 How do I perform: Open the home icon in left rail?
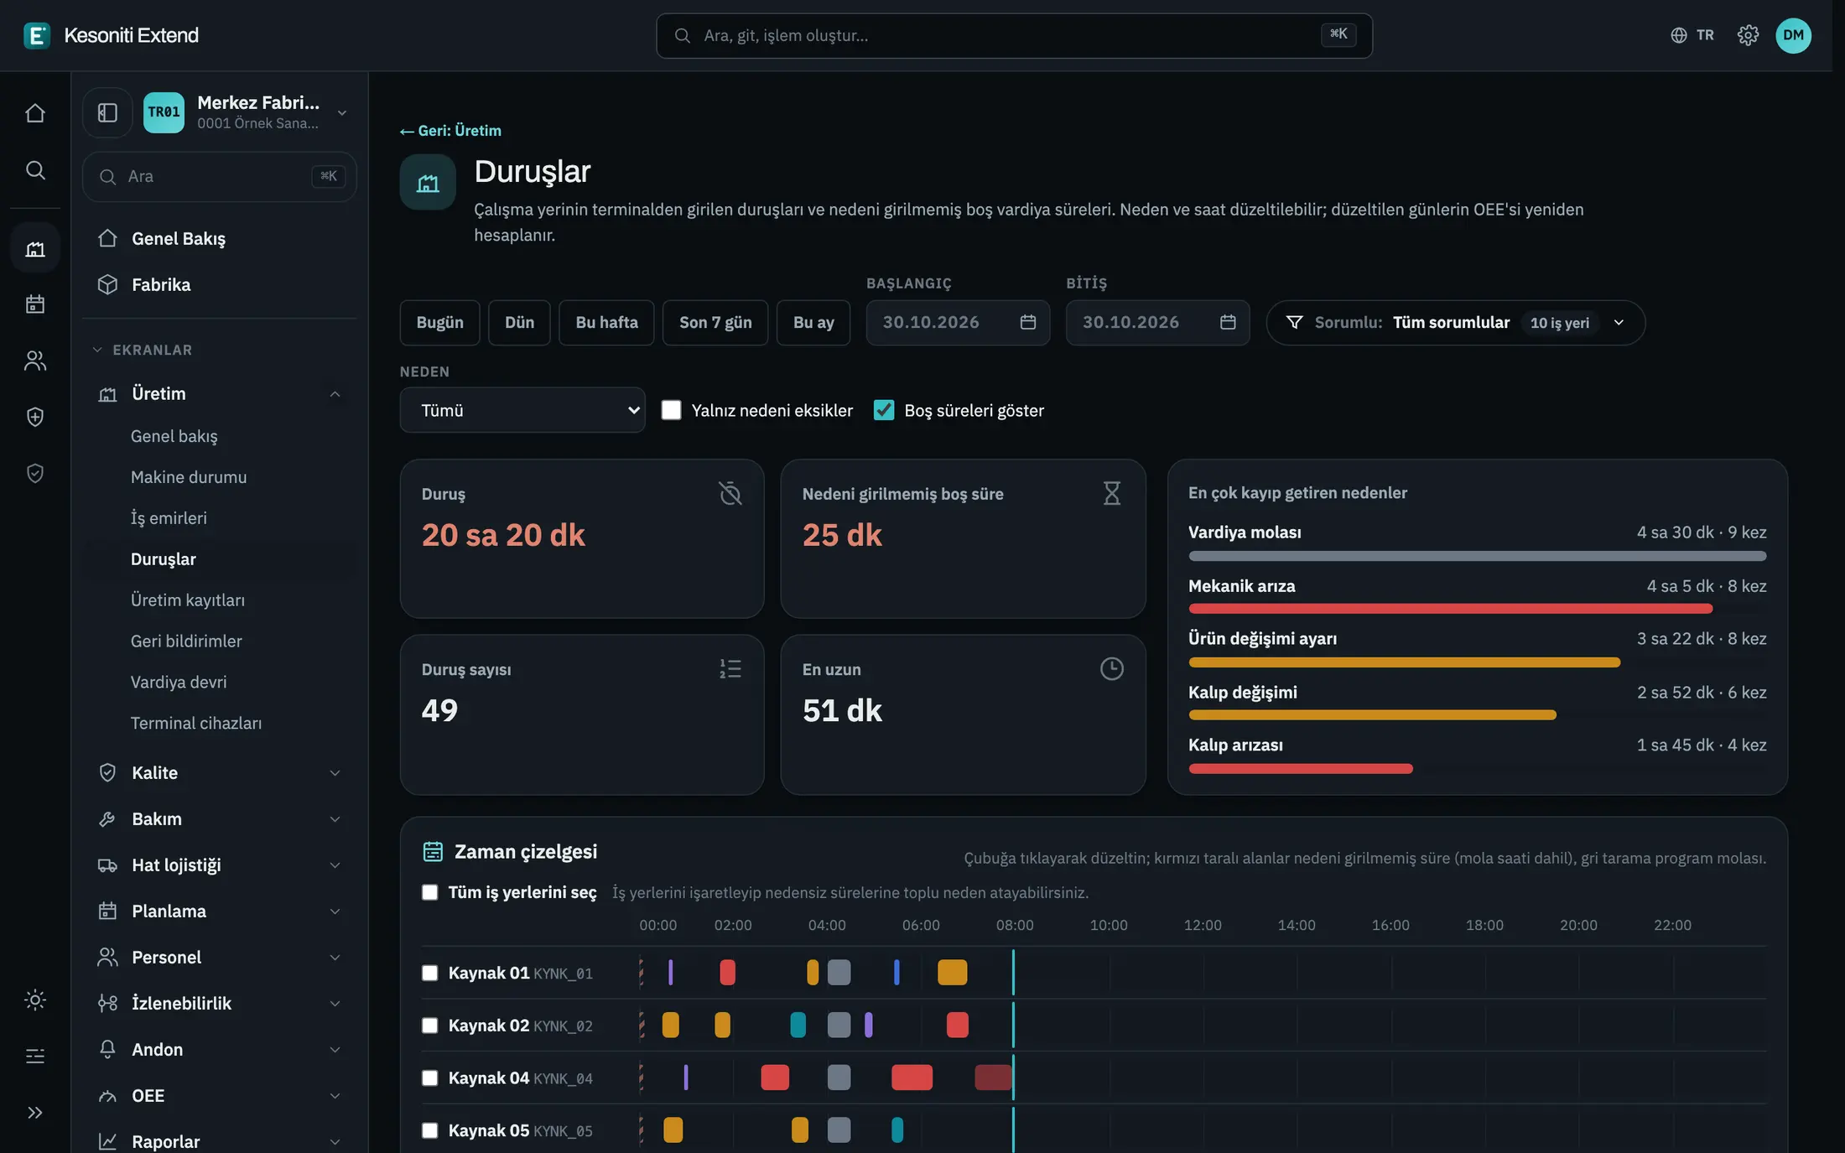coord(35,113)
